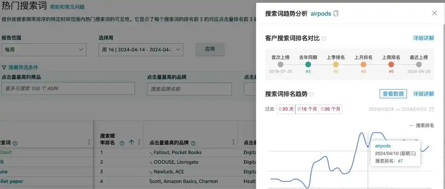Screen dimensions: 445x189
Task: Expand the 报告范围 dropdown showing 每周
Action: [x=44, y=50]
